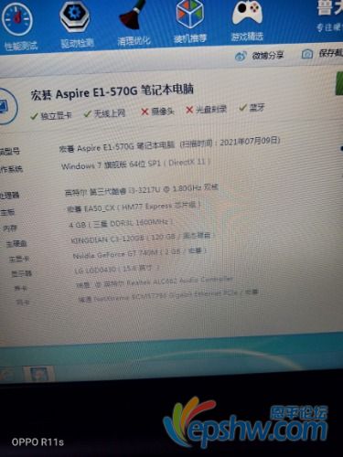The width and height of the screenshot is (343, 457).
Task: Select the 处理器 sidebar item
Action: tap(9, 196)
